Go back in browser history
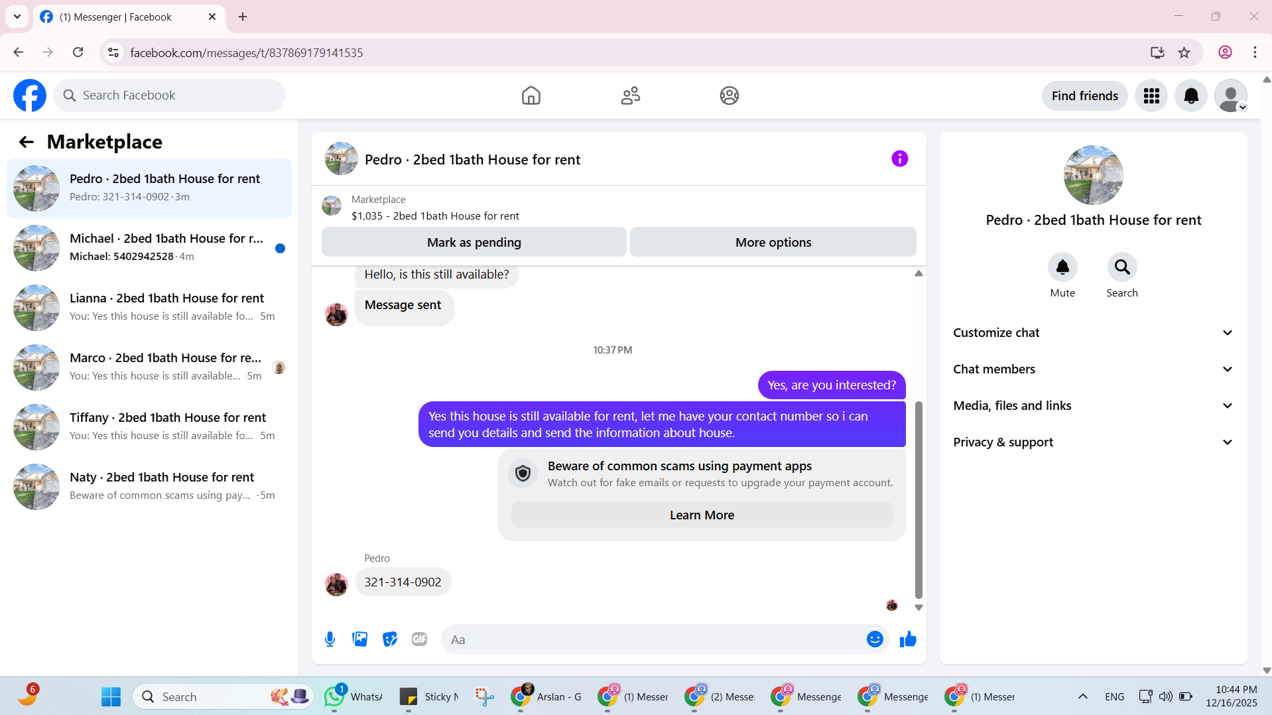Image resolution: width=1272 pixels, height=715 pixels. pos(19,52)
